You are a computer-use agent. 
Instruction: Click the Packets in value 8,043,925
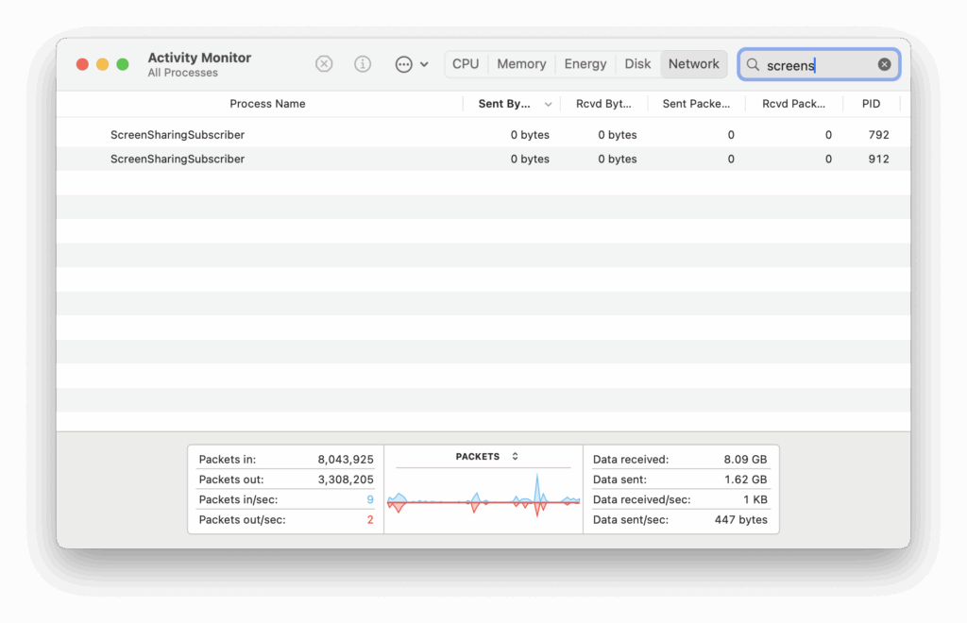click(346, 459)
